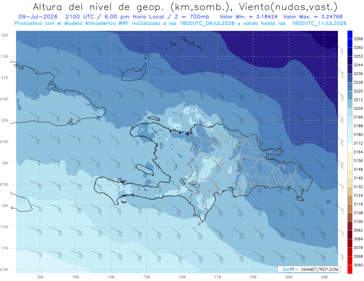Click the bright red swatch below 3060
This screenshot has height=281, width=364.
pos(350,269)
